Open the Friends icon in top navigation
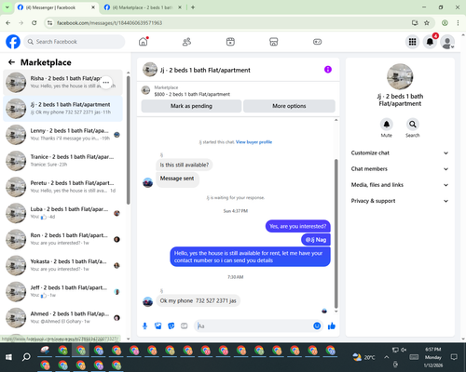 pos(186,42)
